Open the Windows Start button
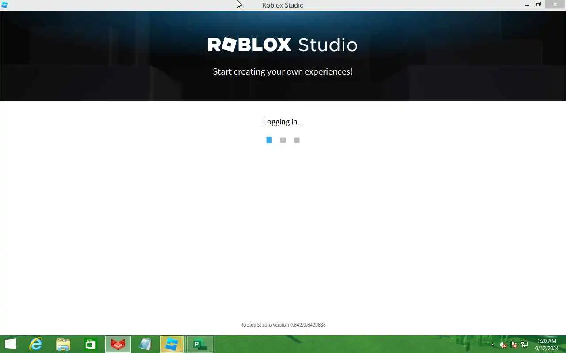Image resolution: width=566 pixels, height=353 pixels. 10,344
